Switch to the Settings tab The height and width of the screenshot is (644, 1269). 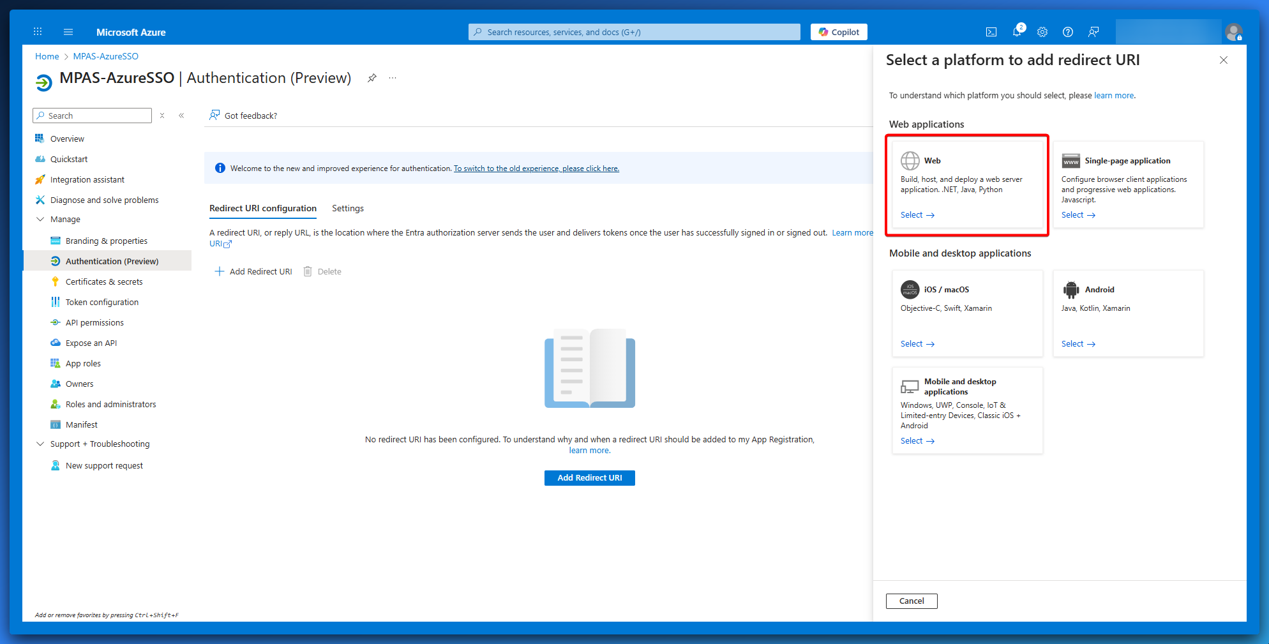click(x=348, y=208)
